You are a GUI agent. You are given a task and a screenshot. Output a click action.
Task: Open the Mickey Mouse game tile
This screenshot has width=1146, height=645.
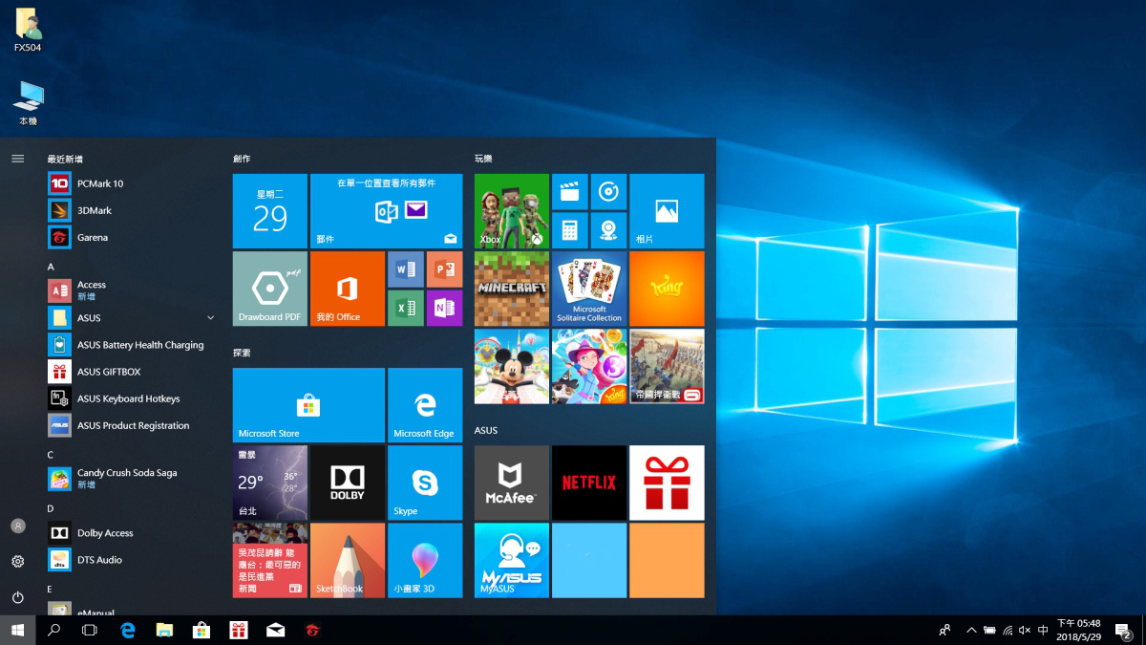(512, 366)
